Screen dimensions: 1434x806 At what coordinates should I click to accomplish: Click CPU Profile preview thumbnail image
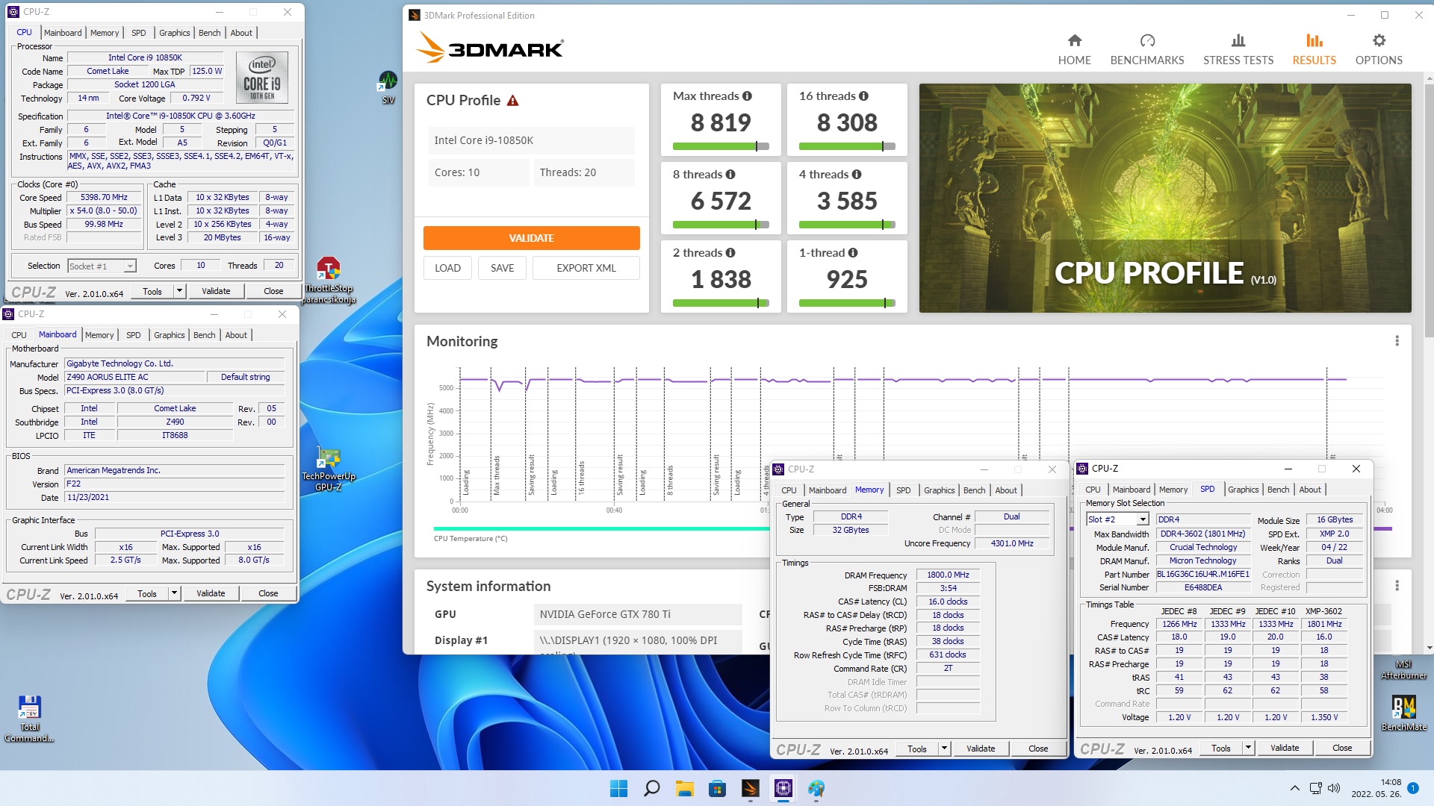(x=1165, y=198)
